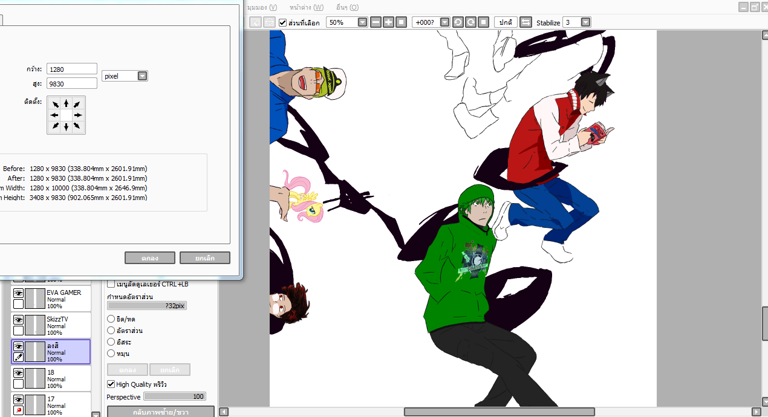Hide the EVA GAMER layer

pos(18,293)
